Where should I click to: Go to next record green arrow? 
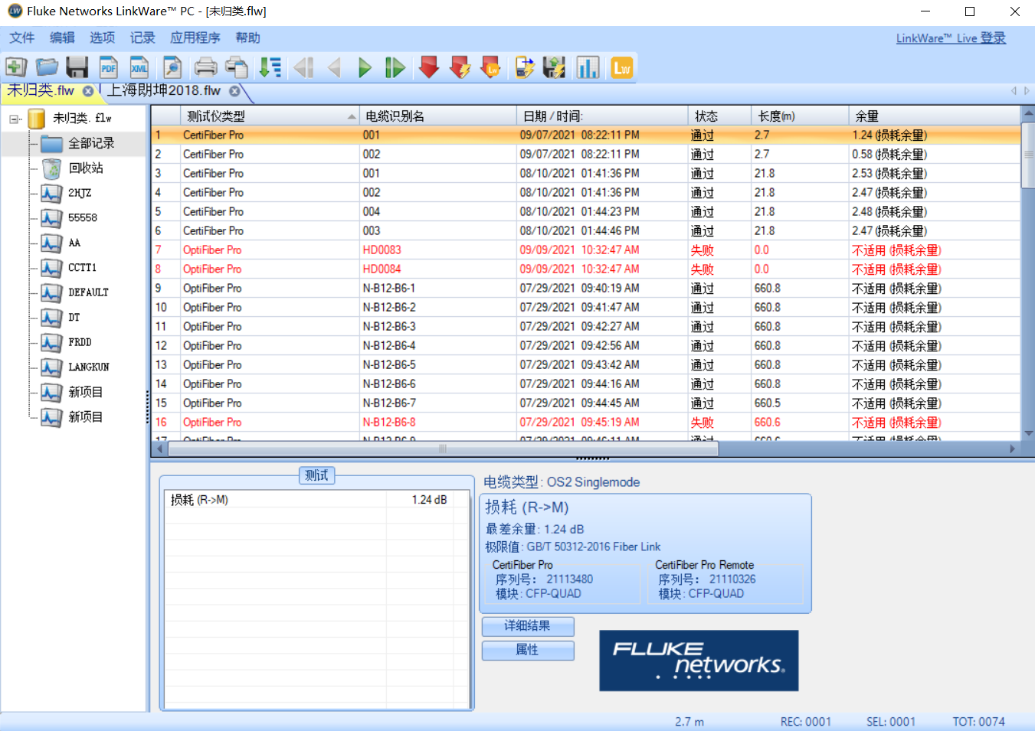[x=365, y=67]
